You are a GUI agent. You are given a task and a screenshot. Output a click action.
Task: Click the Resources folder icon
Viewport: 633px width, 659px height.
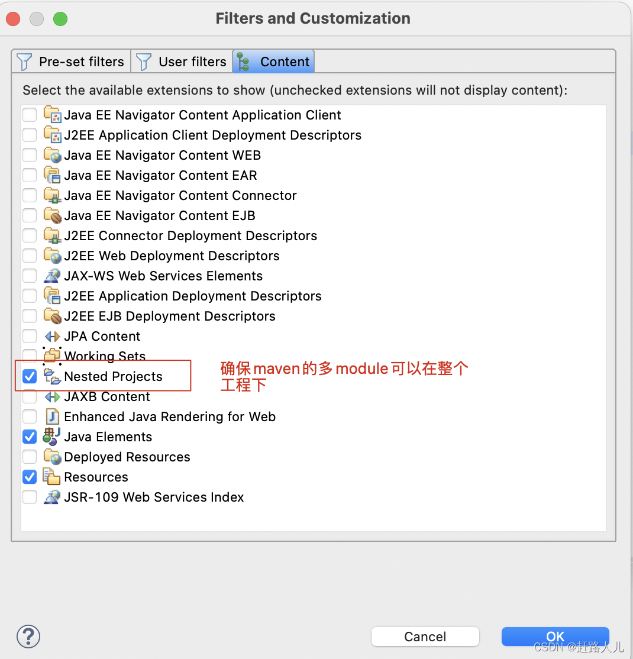point(51,477)
